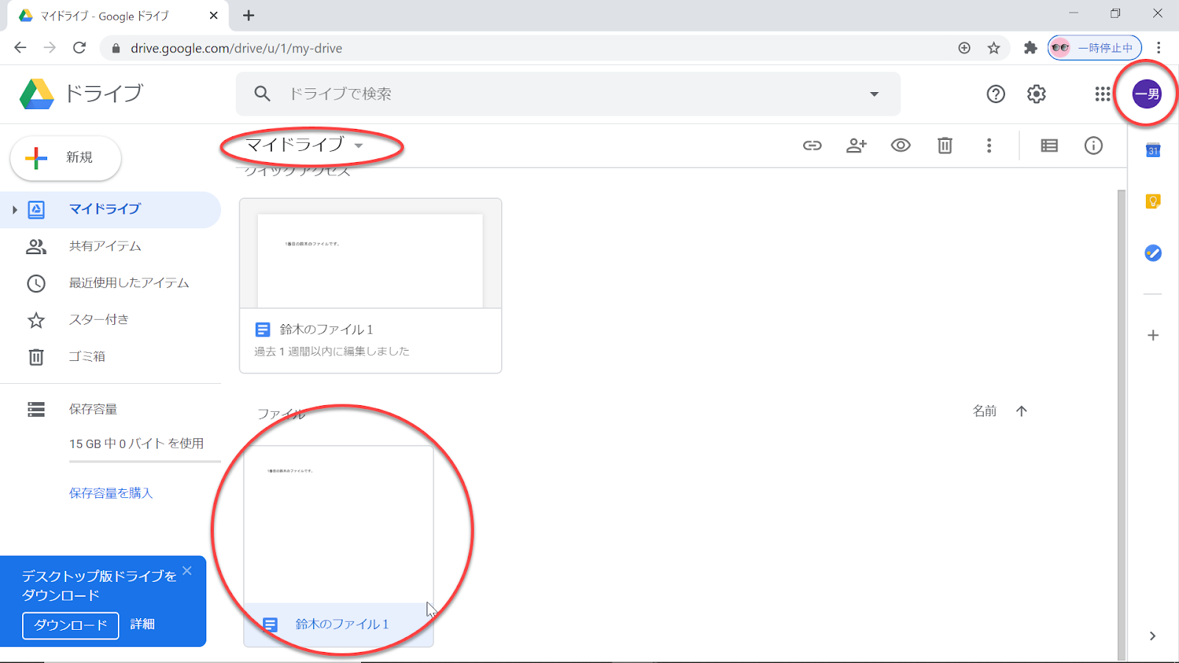Open Google Tasks side panel icon
Viewport: 1179px width, 663px height.
coord(1153,253)
